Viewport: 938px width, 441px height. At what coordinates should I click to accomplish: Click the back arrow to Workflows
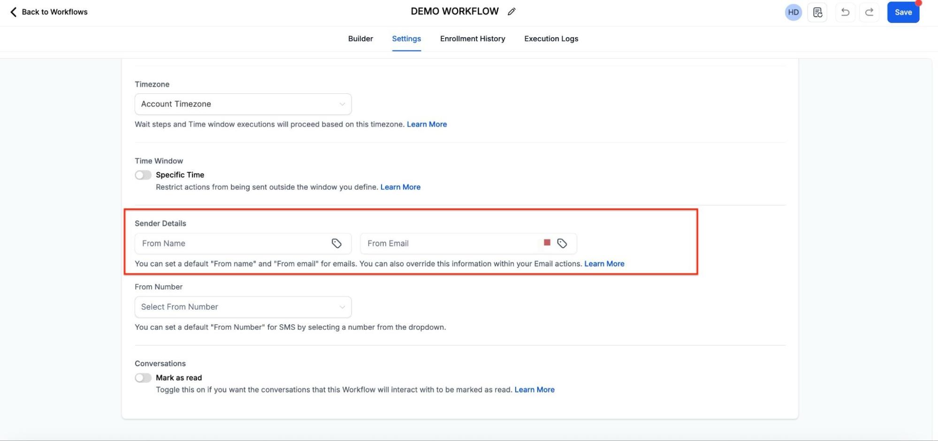(x=14, y=12)
